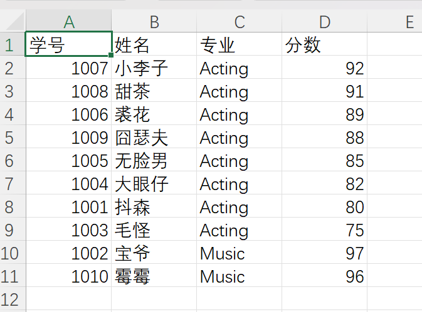This screenshot has height=312, width=422.
Task: Select row 1 header
Action: click(11, 45)
